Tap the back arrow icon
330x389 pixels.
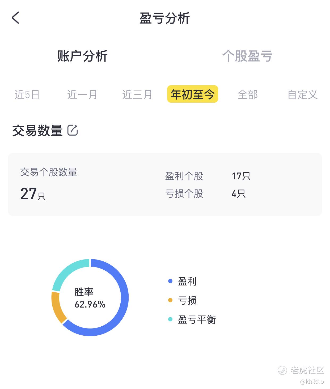point(15,18)
